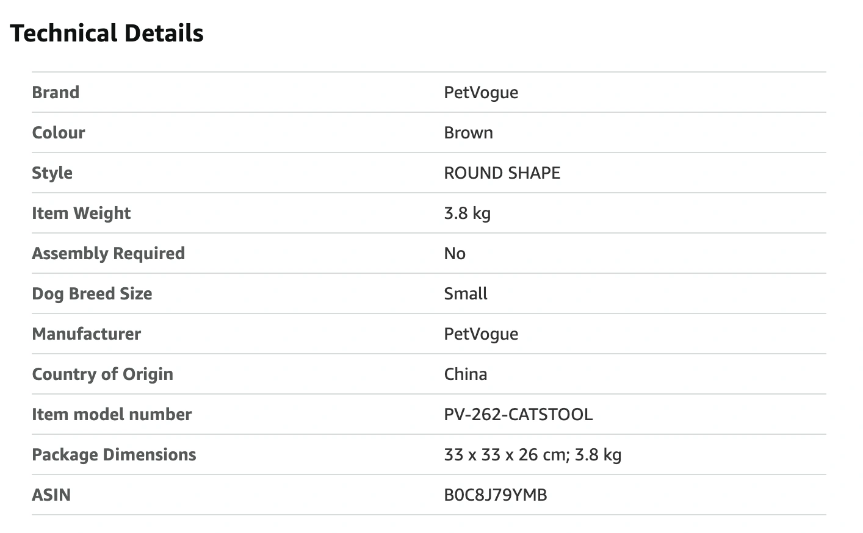Screen dimensions: 863x533
Task: Click the Country of Origin label
Action: click(103, 374)
